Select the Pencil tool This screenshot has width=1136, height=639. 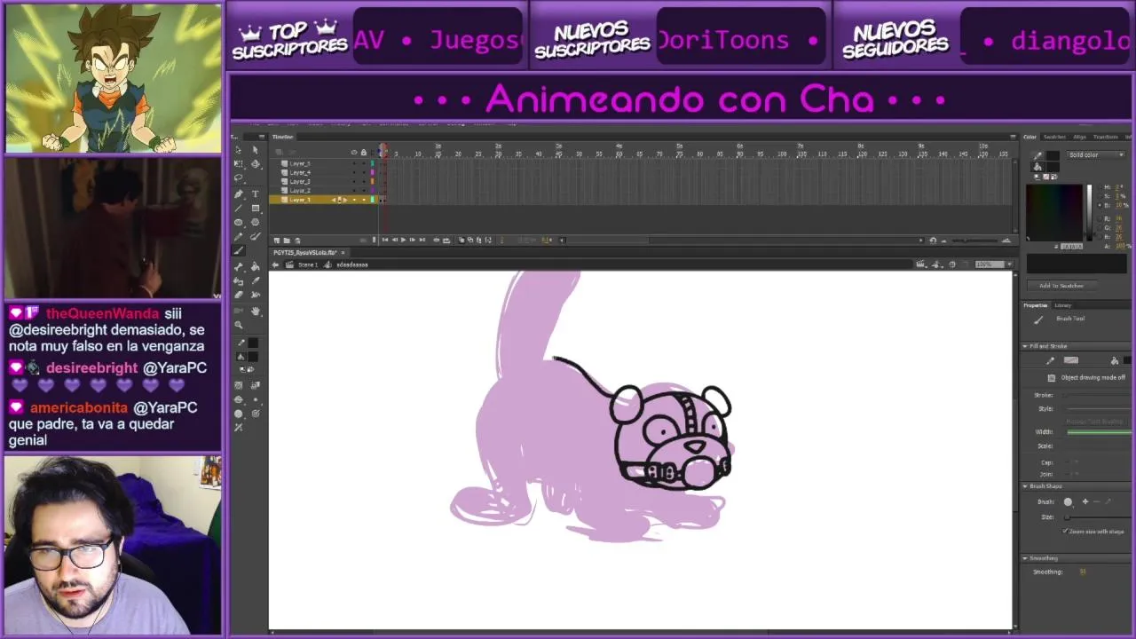click(x=238, y=237)
